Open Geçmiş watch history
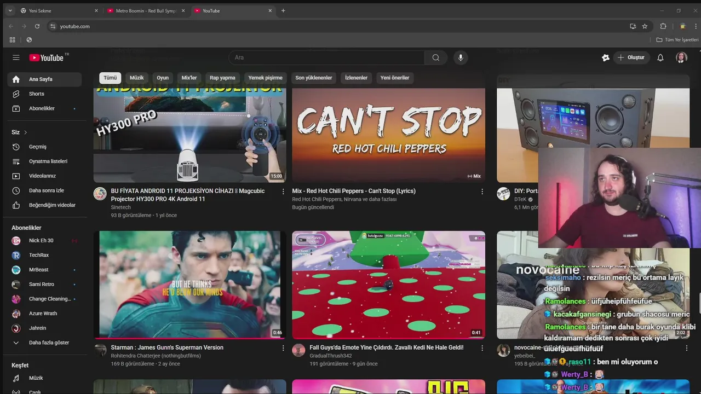This screenshot has height=394, width=701. [44, 147]
